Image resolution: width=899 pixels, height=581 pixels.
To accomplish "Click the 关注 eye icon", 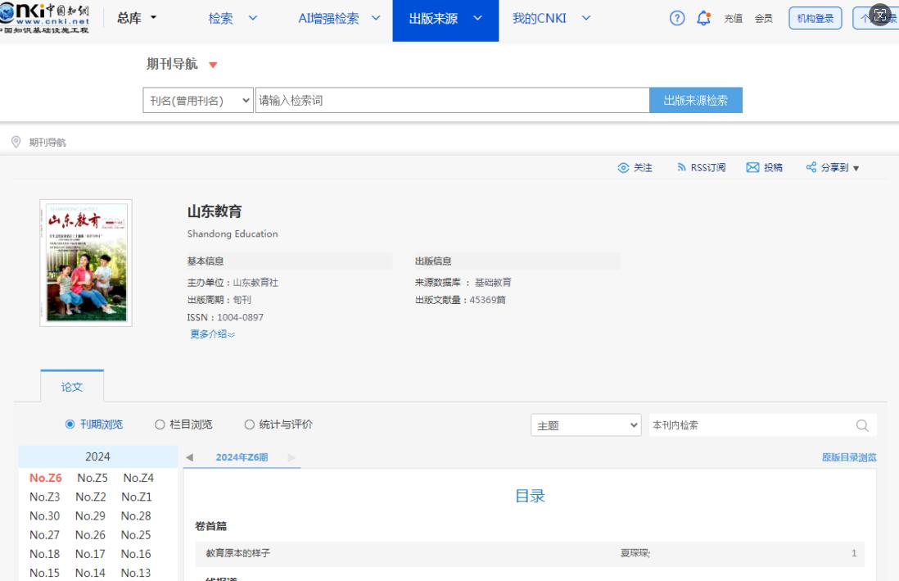I will 623,168.
